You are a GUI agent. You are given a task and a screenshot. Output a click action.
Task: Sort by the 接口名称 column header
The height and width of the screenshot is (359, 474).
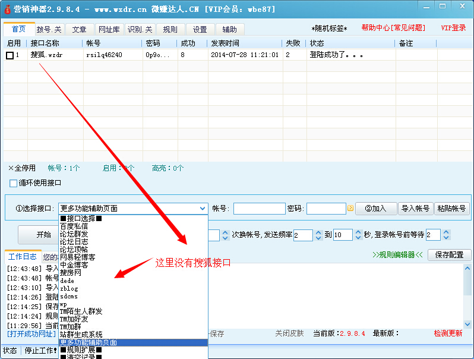(55, 43)
